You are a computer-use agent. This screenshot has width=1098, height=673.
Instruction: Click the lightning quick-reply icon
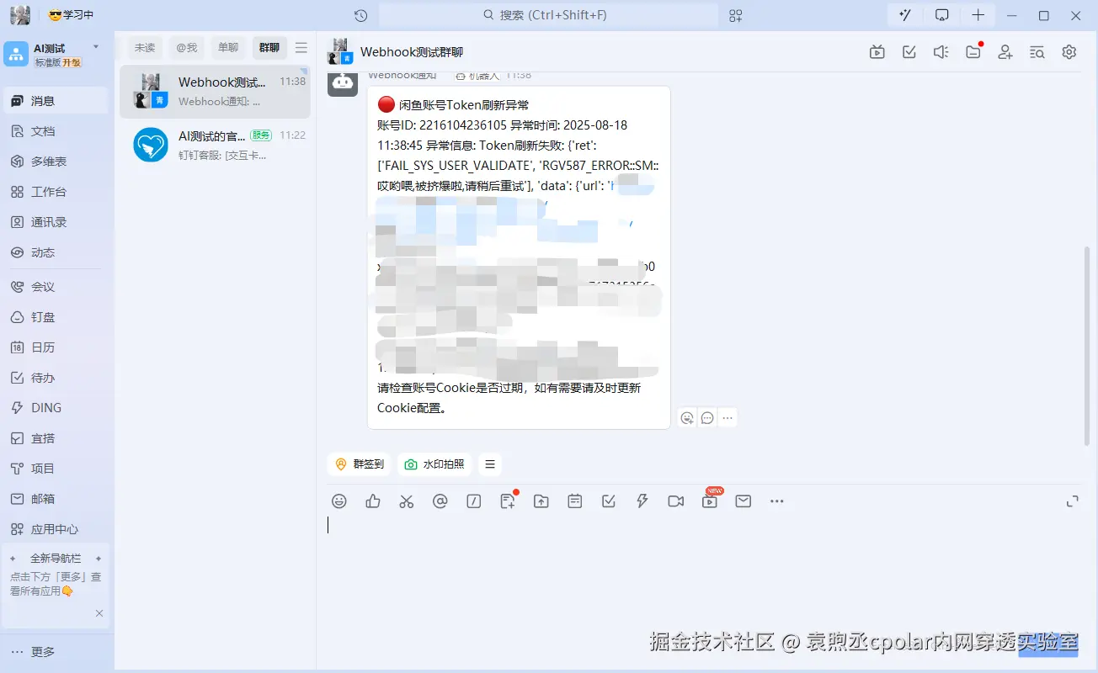click(x=642, y=501)
